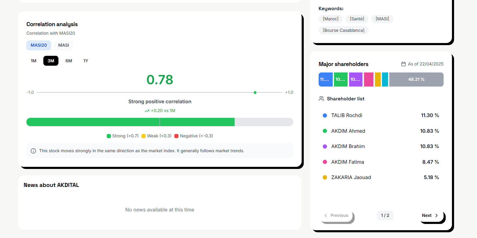Click the green dot on correlation scale

pos(255,93)
